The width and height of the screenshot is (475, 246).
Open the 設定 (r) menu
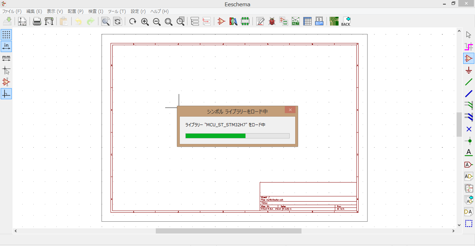coord(138,11)
